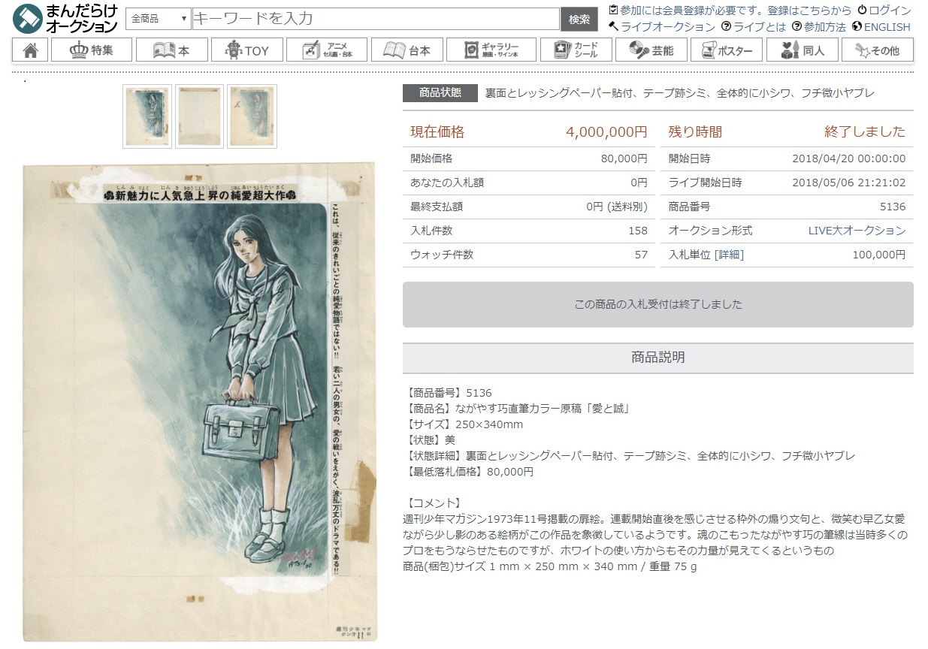This screenshot has height=649, width=928.
Task: Open the member registration link 登録はこちらから
Action: point(809,11)
